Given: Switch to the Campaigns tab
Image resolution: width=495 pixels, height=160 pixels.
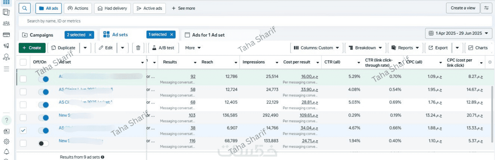Looking at the screenshot, I should tap(41, 35).
